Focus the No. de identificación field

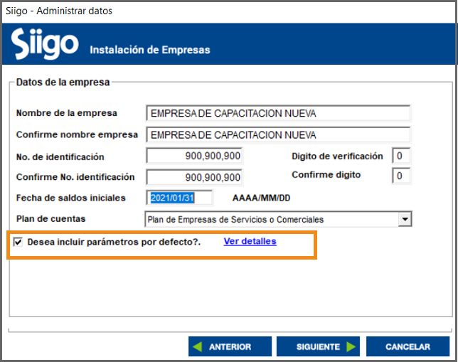[194, 156]
